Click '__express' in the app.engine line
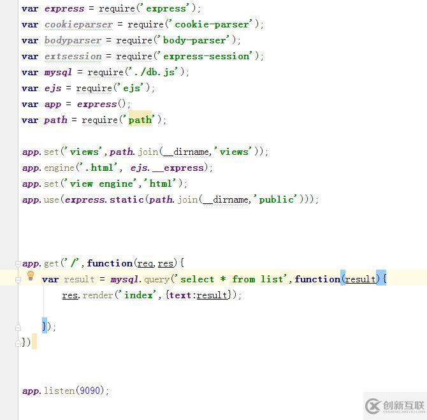This screenshot has width=427, height=420. tap(178, 168)
